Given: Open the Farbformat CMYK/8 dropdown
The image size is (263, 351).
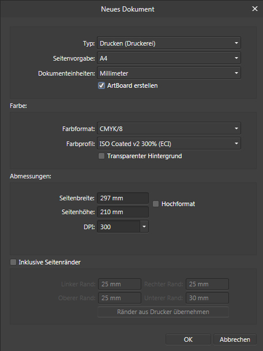Looking at the screenshot, I should (x=169, y=129).
